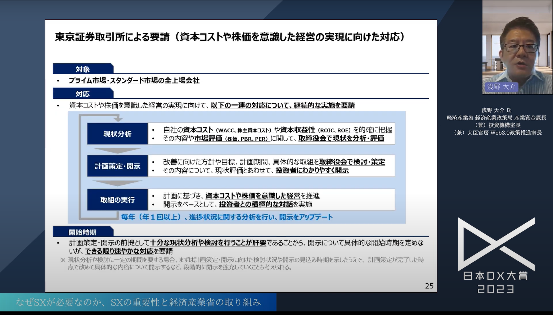The image size is (553, 315).
Task: Select the 対象 header banner
Action: tap(84, 68)
